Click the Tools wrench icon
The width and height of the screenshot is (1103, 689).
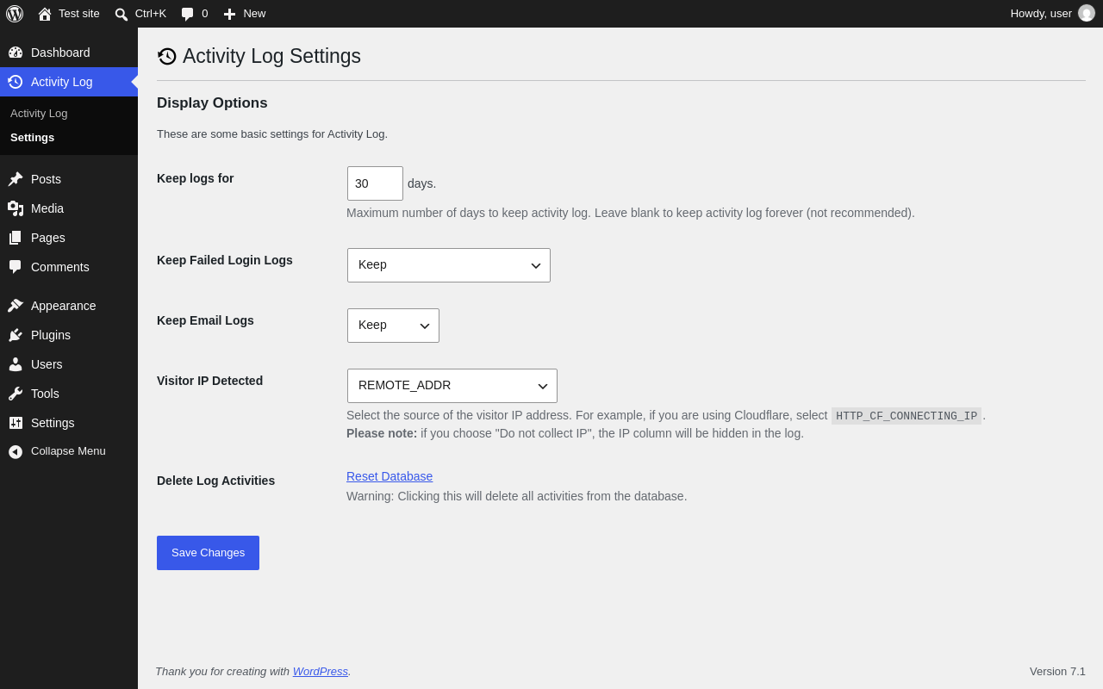coord(16,394)
